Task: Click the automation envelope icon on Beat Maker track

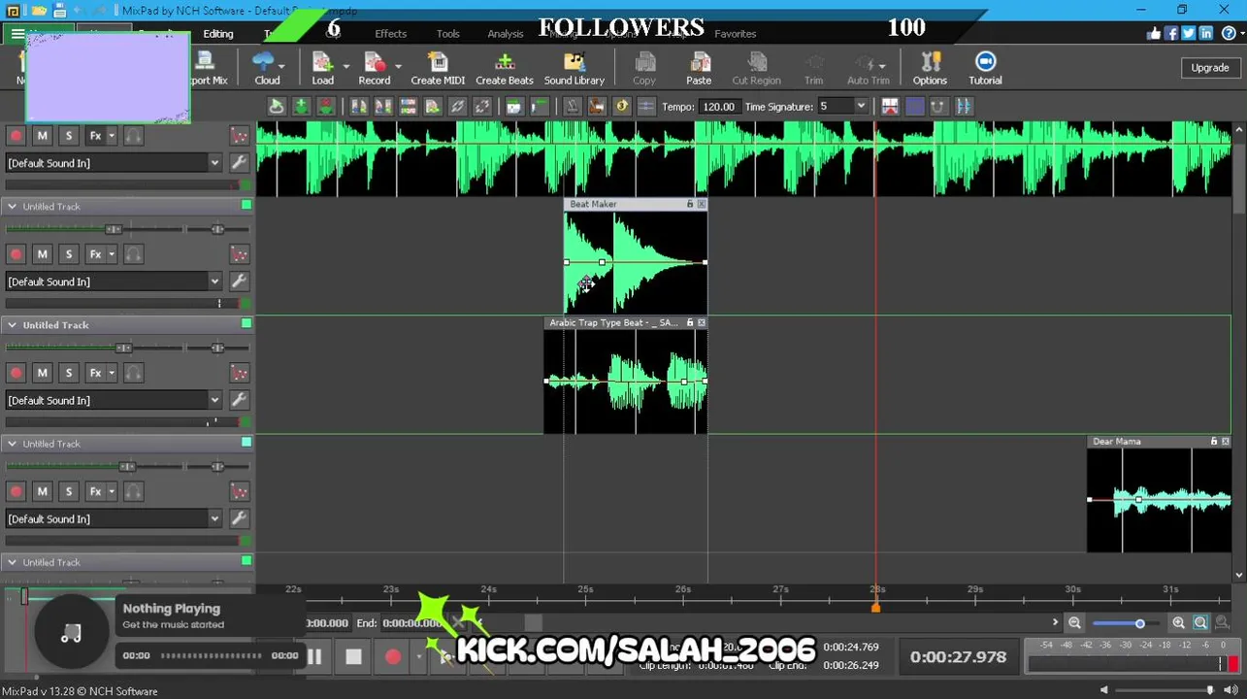Action: (x=239, y=254)
